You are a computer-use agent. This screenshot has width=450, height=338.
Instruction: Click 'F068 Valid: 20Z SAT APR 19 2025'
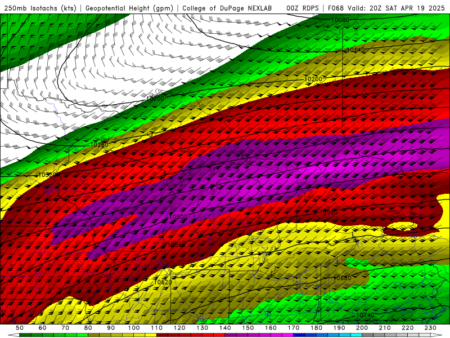[x=386, y=8]
